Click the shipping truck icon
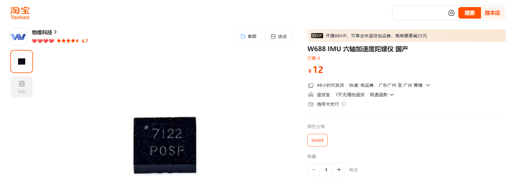 (311, 85)
